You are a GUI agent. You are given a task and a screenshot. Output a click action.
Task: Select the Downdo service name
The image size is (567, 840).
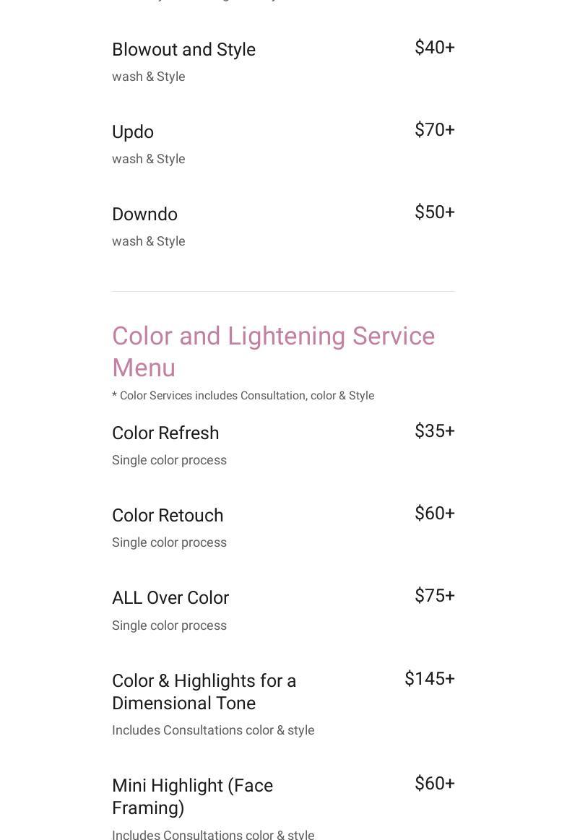tap(144, 214)
